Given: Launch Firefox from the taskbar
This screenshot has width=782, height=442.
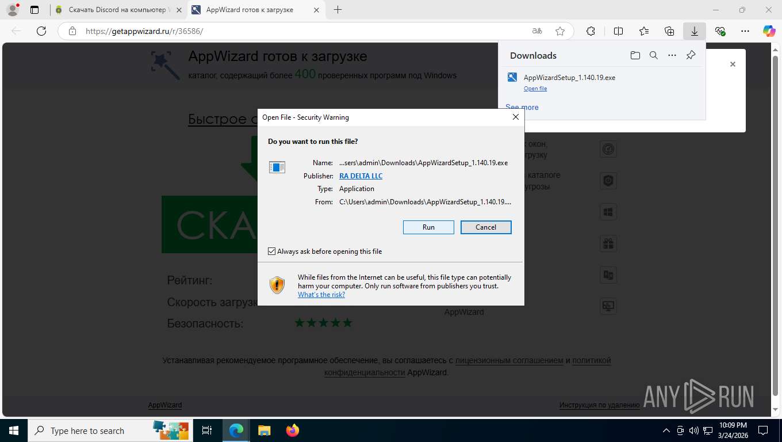Looking at the screenshot, I should click(292, 430).
